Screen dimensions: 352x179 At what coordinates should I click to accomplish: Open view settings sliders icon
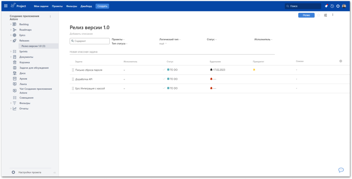(x=326, y=15)
